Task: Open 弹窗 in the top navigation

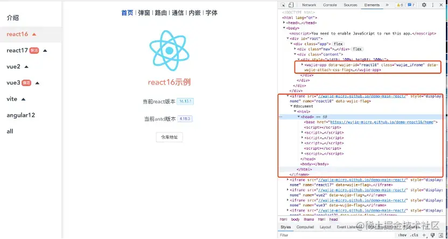Action: (144, 13)
